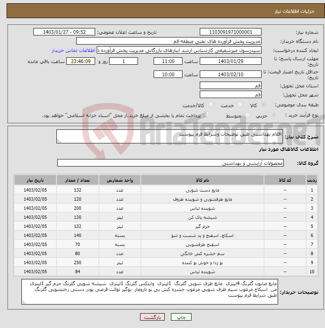The height and width of the screenshot is (328, 325).
Task: Click the اطلاعات کالاهای مورد نیاز heading
Action: [289, 149]
